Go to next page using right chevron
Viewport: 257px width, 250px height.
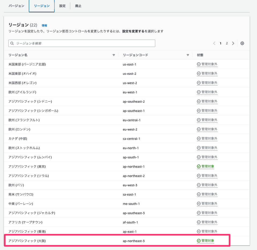coord(233,43)
